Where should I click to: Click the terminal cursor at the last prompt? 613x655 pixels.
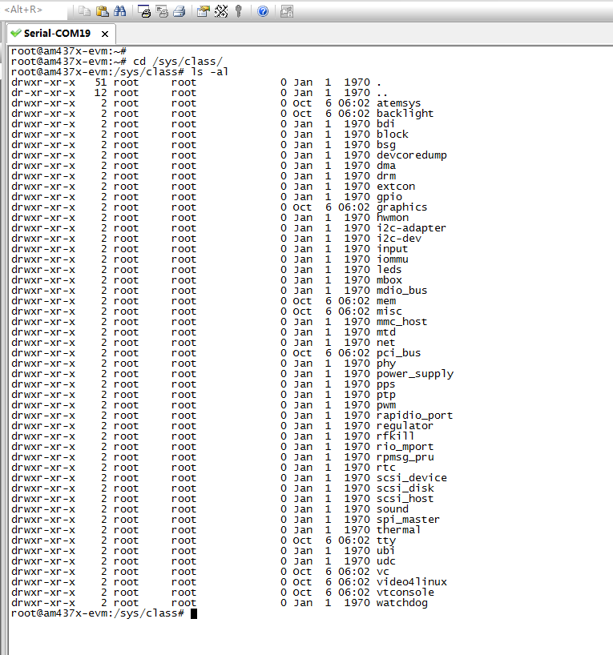click(x=194, y=613)
